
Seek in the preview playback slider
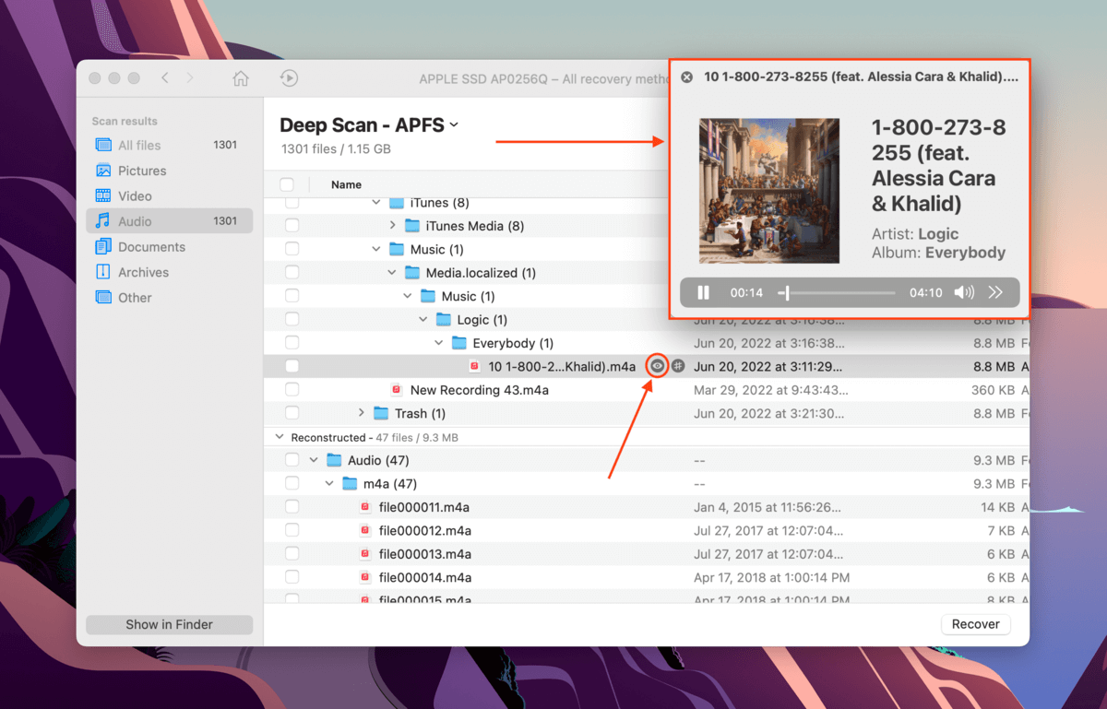838,293
